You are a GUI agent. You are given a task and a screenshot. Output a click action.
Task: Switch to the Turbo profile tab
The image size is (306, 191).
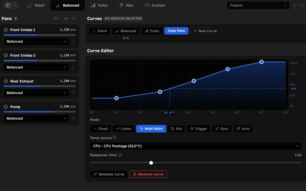(x=99, y=5)
